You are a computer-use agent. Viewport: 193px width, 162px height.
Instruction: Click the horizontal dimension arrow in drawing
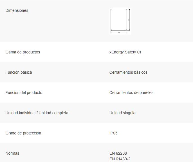[x=119, y=33]
